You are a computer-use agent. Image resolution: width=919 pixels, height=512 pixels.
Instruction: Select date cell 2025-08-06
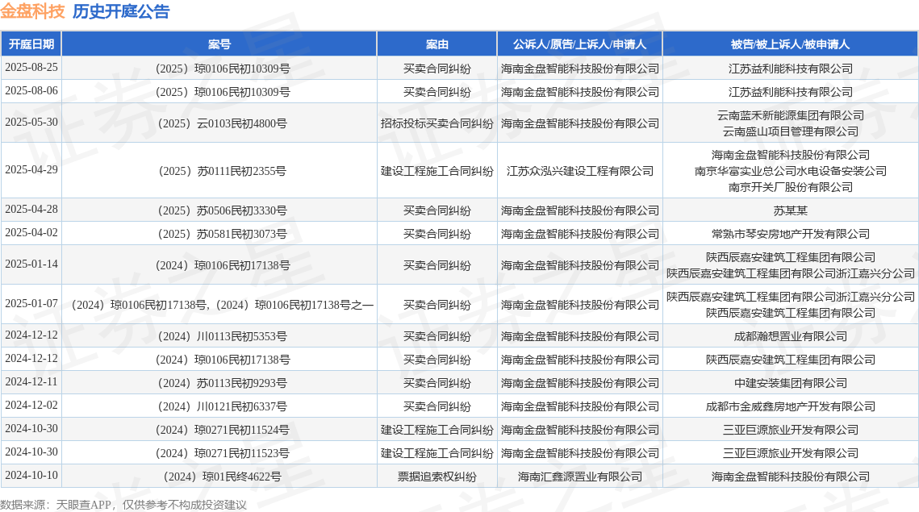coord(31,91)
